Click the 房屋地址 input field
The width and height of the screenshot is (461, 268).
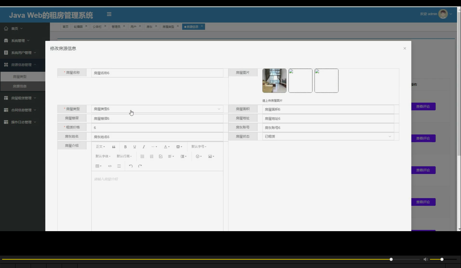(x=328, y=118)
